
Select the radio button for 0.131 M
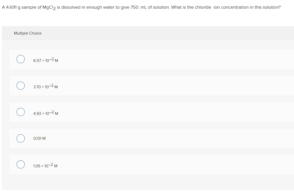pos(21,138)
